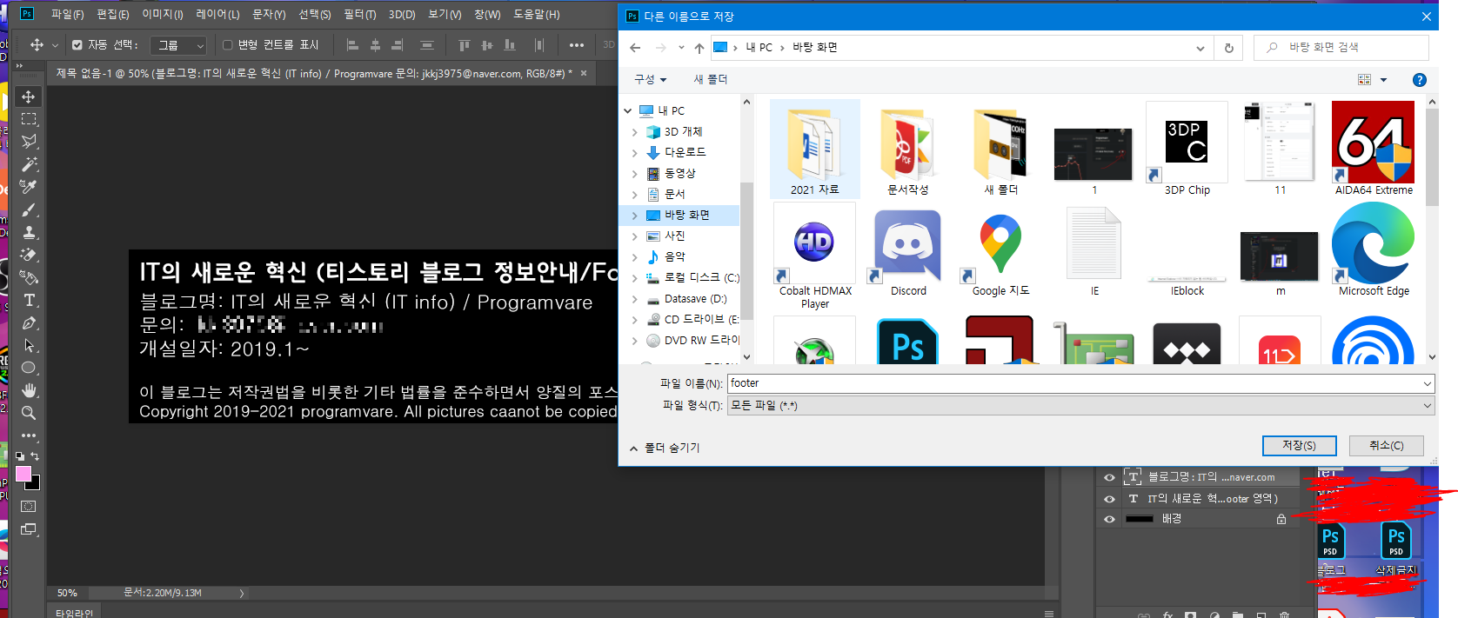This screenshot has height=618, width=1458.
Task: Open the file type (파일 형식) dropdown
Action: [x=1080, y=405]
